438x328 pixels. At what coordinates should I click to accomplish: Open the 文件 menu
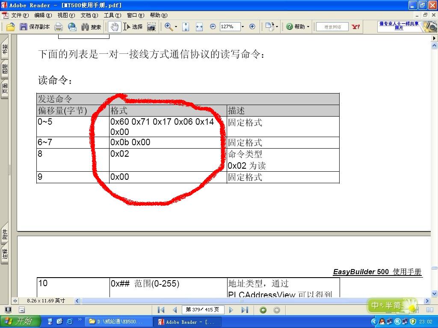point(20,15)
